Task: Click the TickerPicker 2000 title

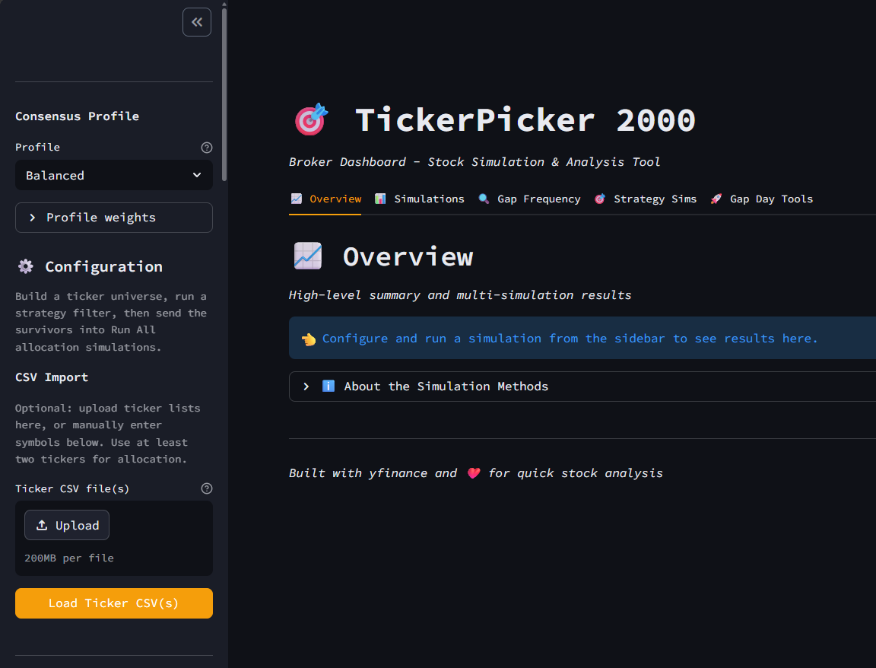Action: [525, 120]
